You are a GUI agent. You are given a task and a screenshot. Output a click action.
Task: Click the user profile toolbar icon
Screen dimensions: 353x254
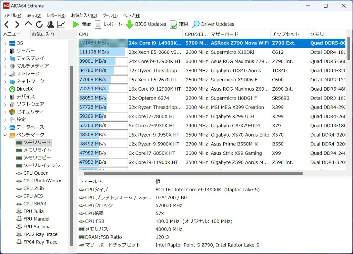(50, 24)
